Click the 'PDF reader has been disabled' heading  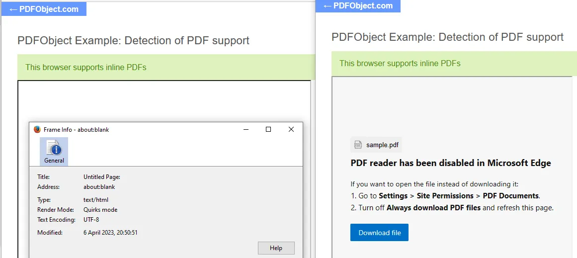(451, 163)
